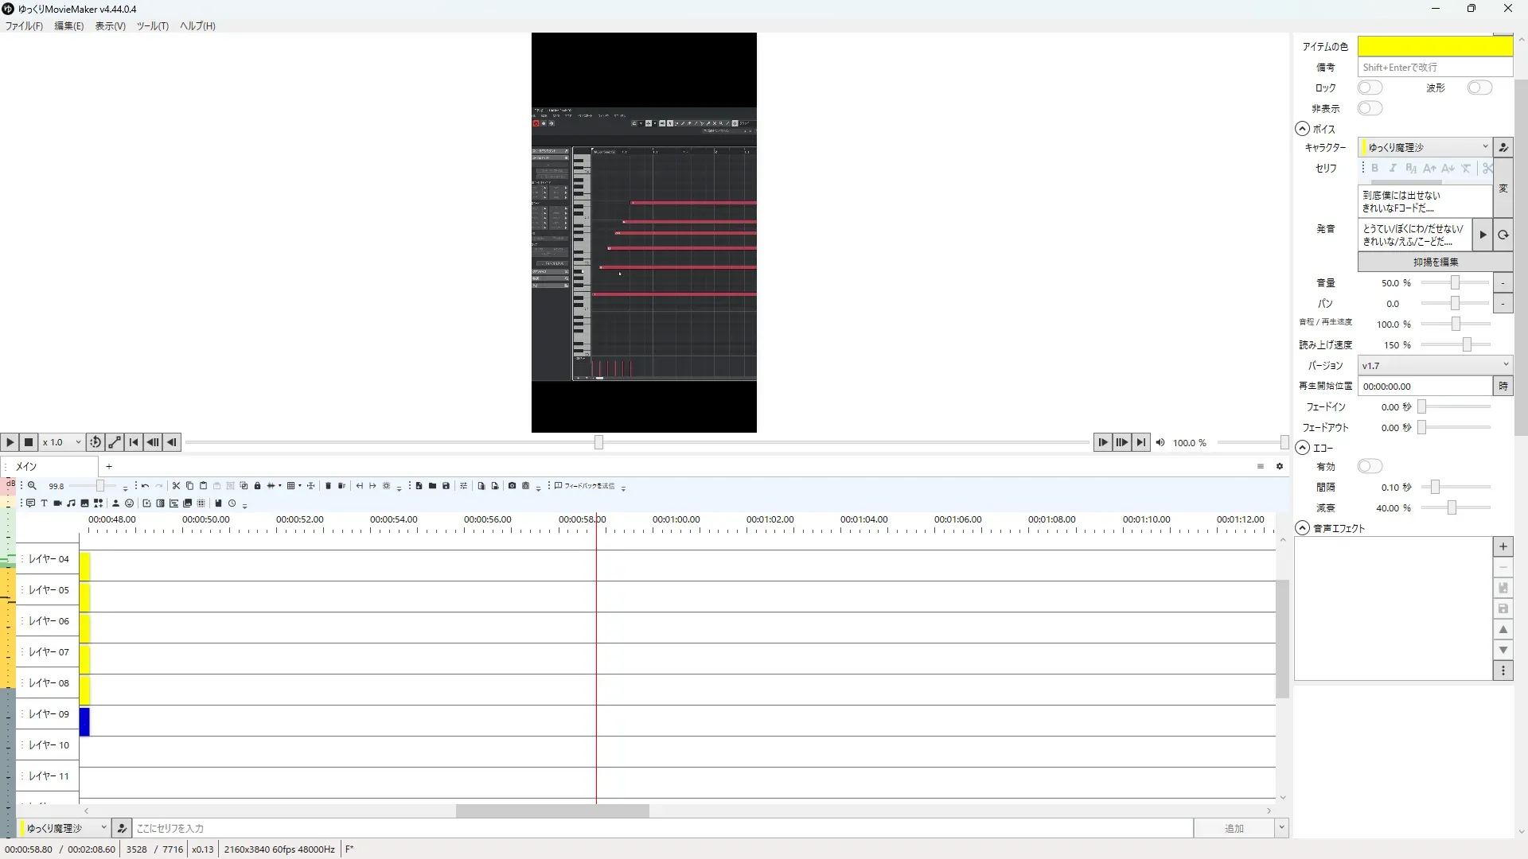1528x859 pixels.
Task: Click the yellow アイテムの色 color swatch
Action: [x=1434, y=47]
